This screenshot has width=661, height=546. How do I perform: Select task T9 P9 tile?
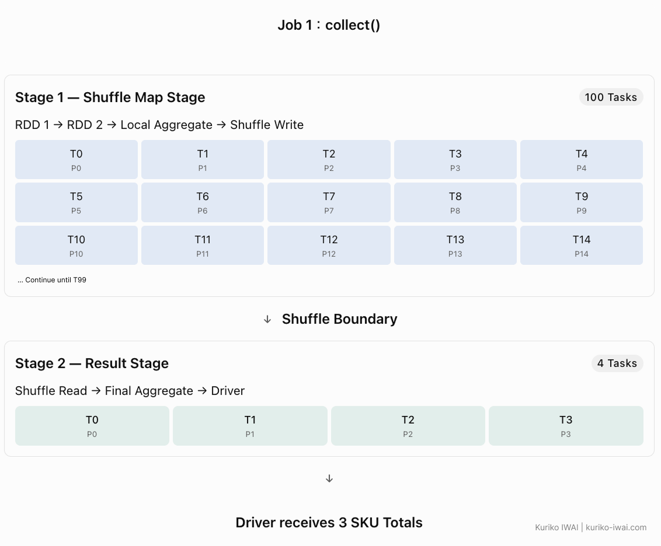[582, 202]
